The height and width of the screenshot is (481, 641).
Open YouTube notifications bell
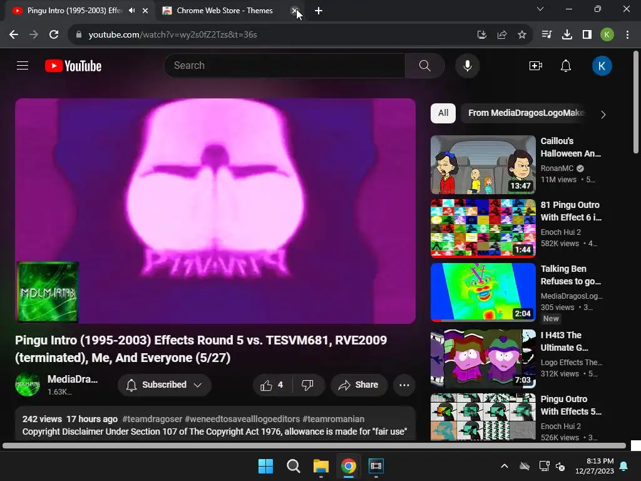[566, 65]
